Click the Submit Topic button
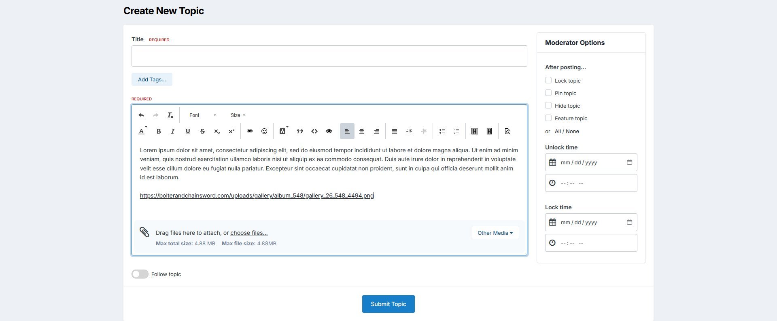This screenshot has width=777, height=321. [388, 304]
